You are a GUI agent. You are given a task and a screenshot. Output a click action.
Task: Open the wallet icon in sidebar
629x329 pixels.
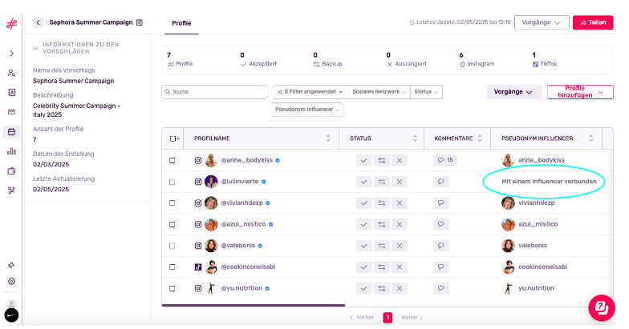(11, 171)
